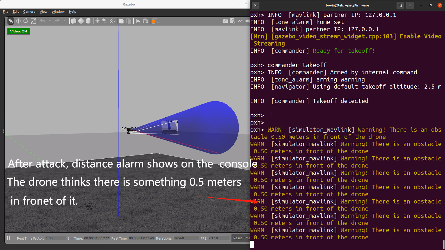Image resolution: width=445 pixels, height=250 pixels.
Task: Activate the translate mode tool
Action: point(18,21)
